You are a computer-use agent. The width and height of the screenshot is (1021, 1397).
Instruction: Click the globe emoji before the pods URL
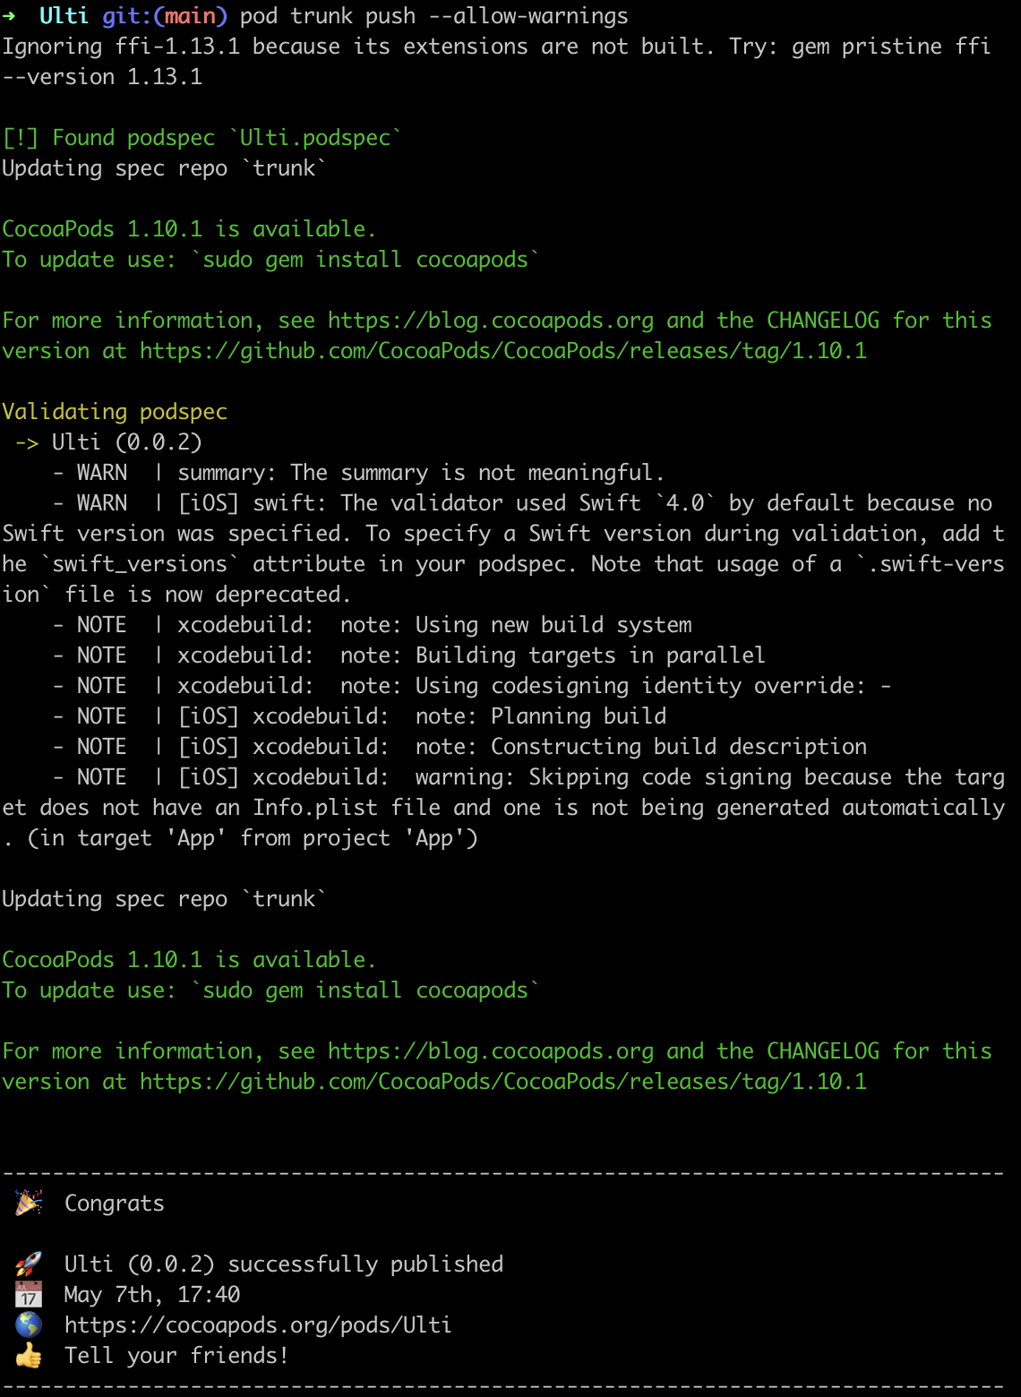click(x=29, y=1324)
